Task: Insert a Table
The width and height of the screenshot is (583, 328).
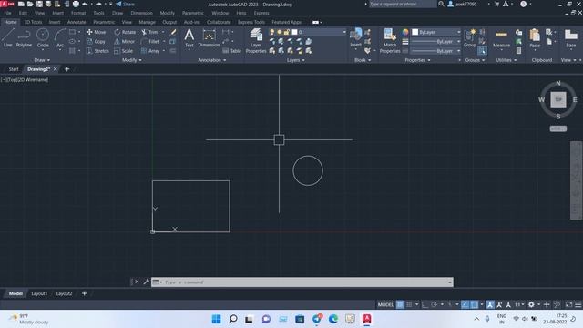Action: coord(232,51)
